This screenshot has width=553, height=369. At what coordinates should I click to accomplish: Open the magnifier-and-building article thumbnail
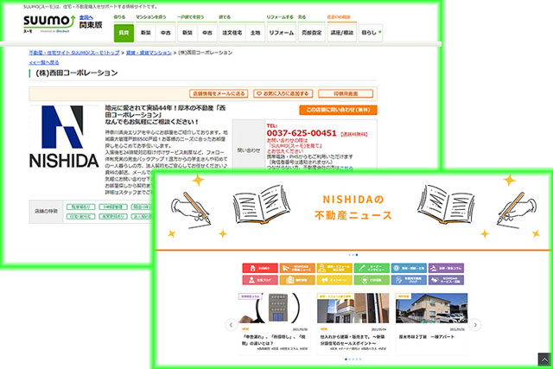(x=274, y=308)
